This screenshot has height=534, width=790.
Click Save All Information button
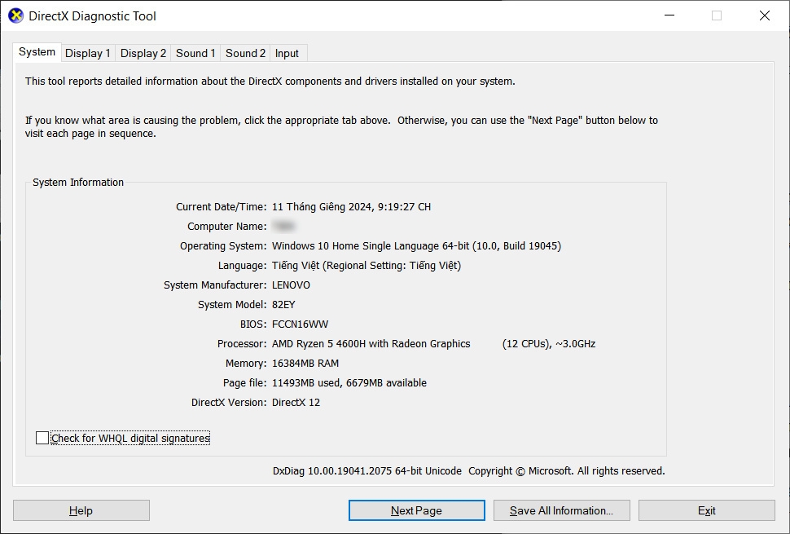point(562,510)
